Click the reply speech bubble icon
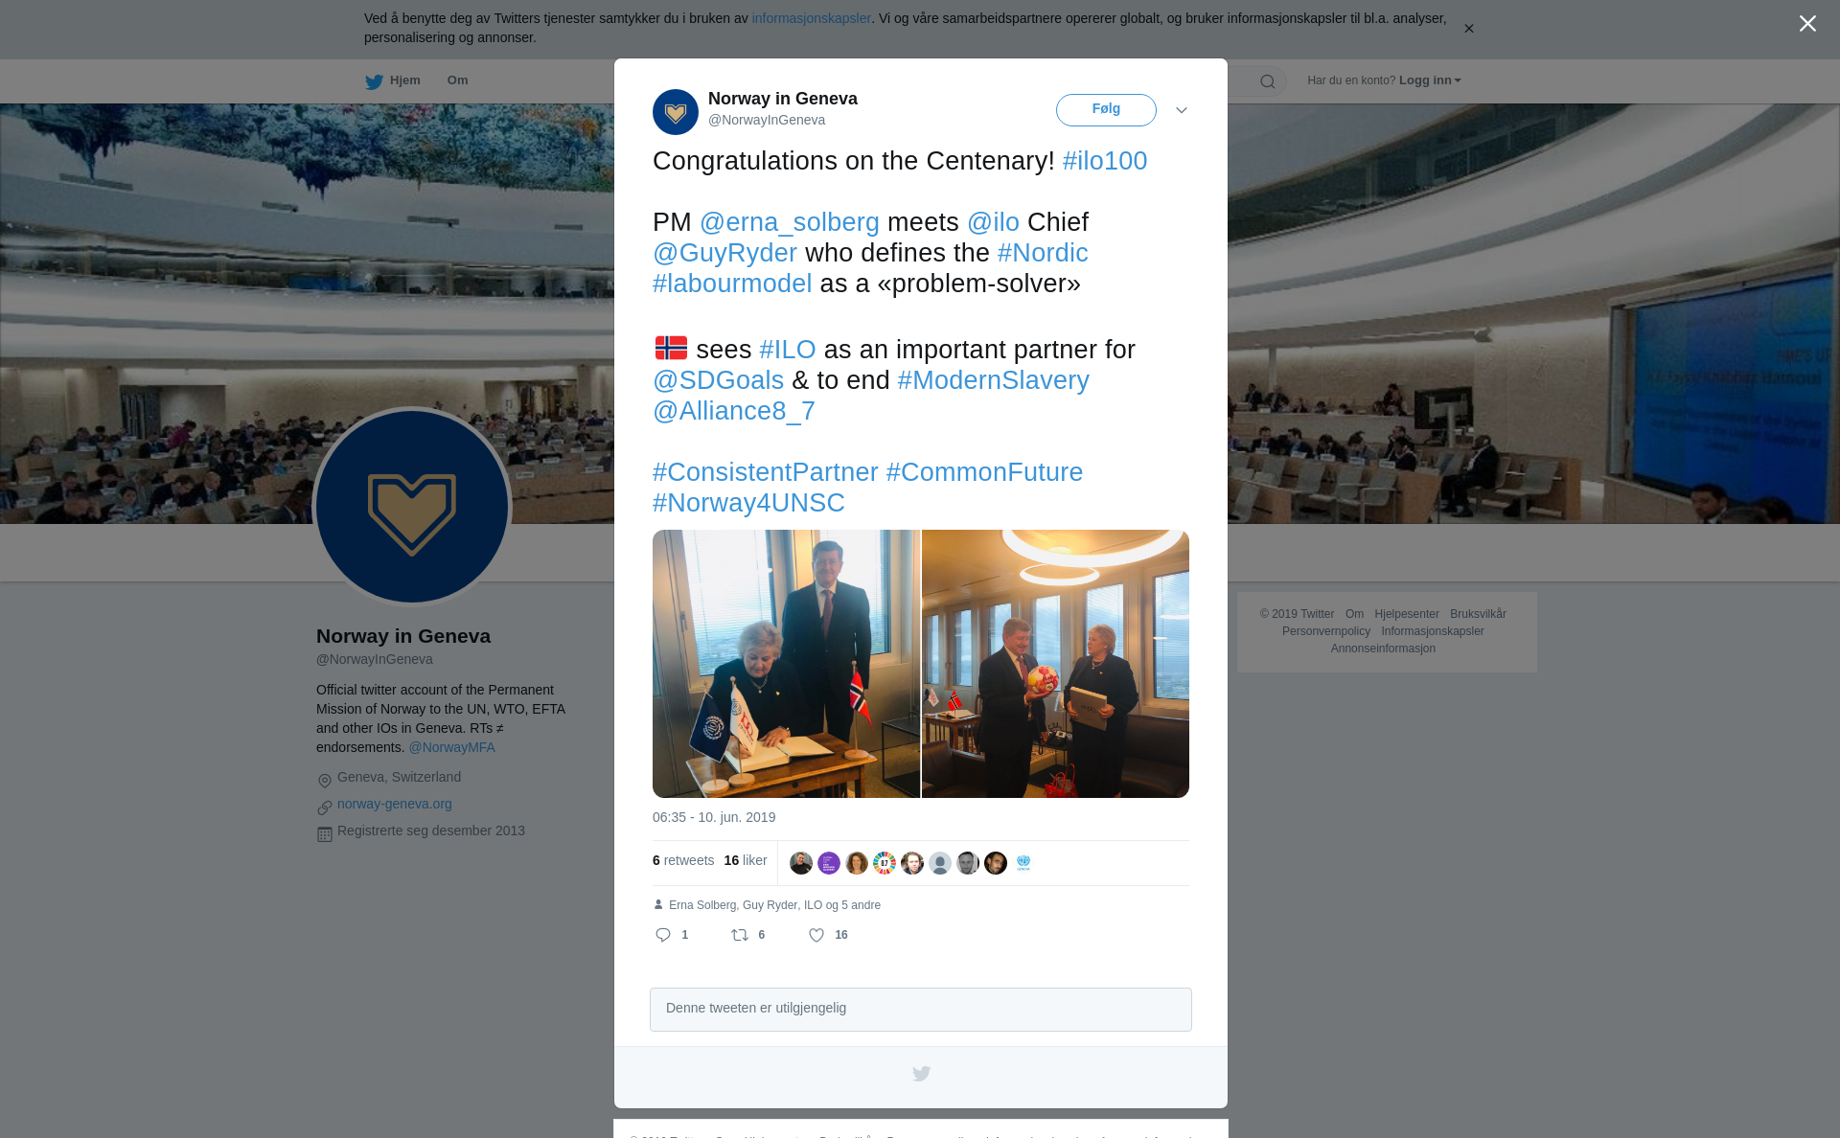The height and width of the screenshot is (1138, 1840). point(663,935)
